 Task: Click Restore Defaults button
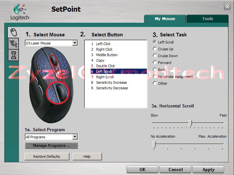[x=47, y=156]
